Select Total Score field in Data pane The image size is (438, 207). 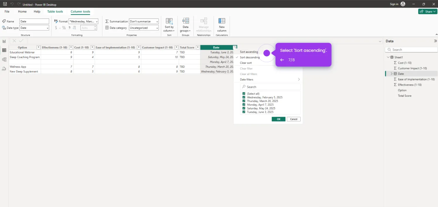(405, 96)
